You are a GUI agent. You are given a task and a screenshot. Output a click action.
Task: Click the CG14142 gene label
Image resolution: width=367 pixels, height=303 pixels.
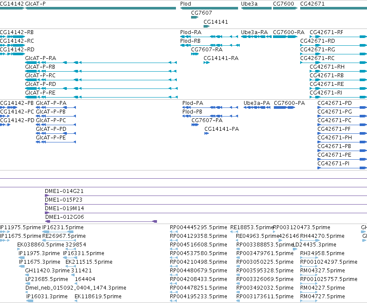12,4
